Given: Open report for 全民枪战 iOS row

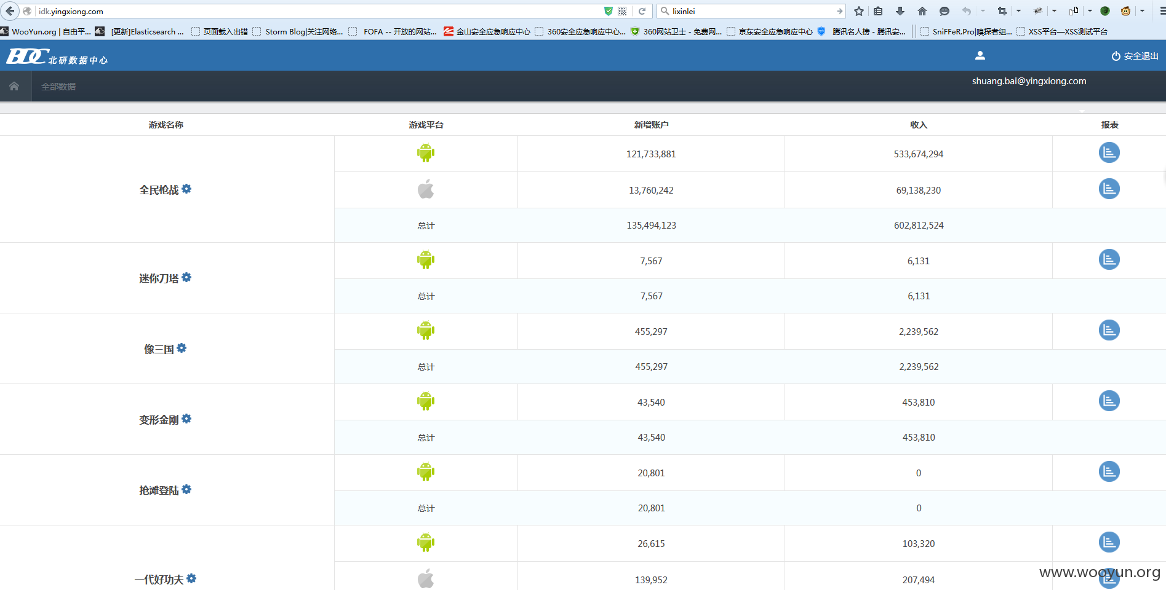Looking at the screenshot, I should (1109, 189).
